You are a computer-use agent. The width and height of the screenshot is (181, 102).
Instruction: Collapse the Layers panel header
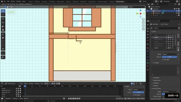(154, 31)
